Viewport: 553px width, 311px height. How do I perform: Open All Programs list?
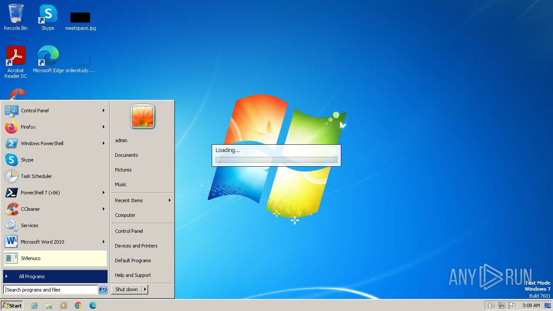click(55, 276)
